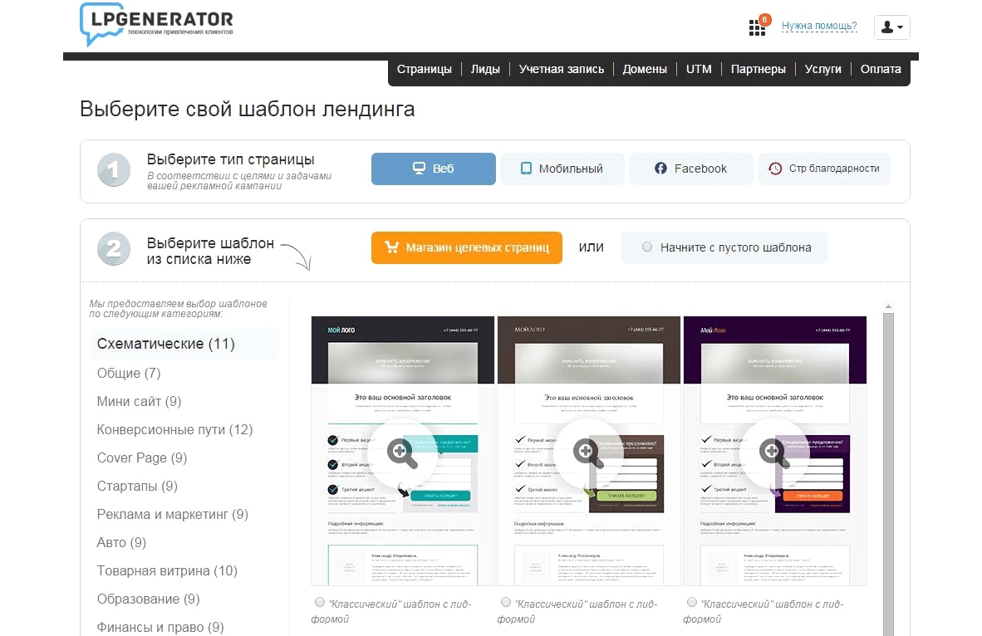
Task: Select Стр благодарности page type
Action: (x=823, y=169)
